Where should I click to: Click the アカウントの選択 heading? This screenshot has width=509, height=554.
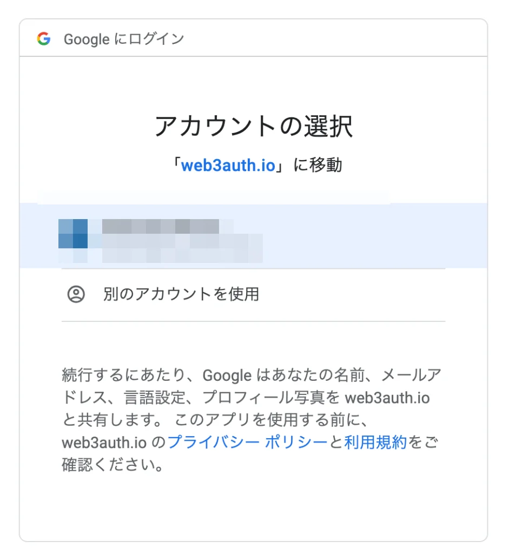(253, 127)
